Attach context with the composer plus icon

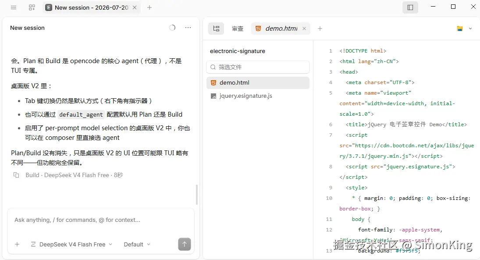[17, 244]
